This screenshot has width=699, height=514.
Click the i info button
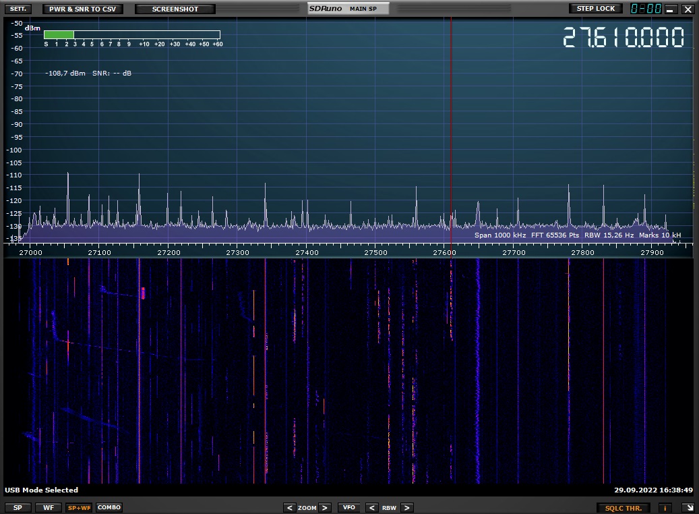click(665, 508)
